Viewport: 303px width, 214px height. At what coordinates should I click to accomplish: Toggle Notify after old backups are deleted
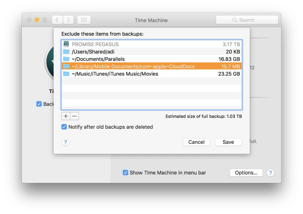pos(64,127)
